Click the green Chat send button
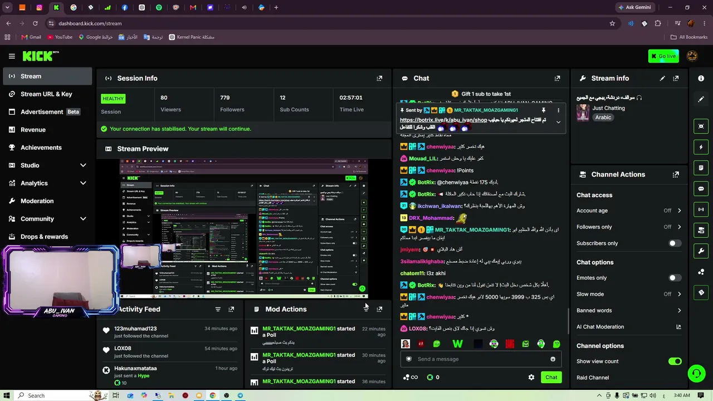 click(551, 377)
